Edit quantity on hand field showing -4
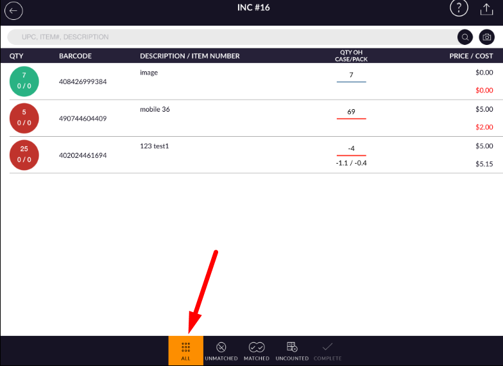The height and width of the screenshot is (366, 503). click(351, 149)
